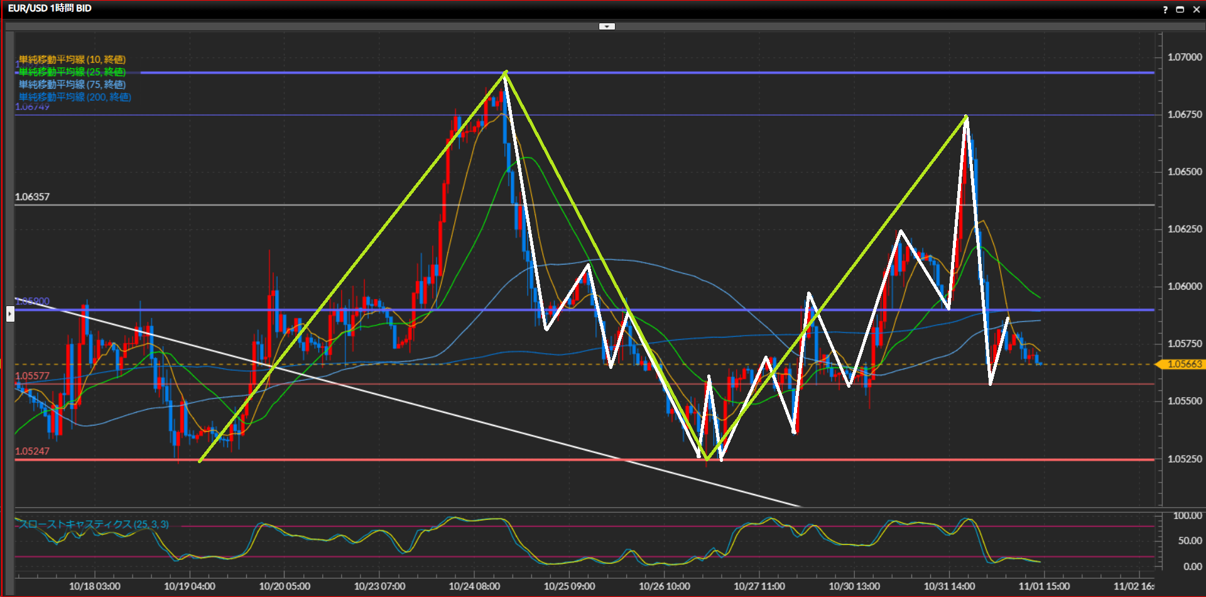Viewport: 1206px width, 597px height.
Task: Click the EUR/USD 1時間 BID title
Action: pos(50,8)
